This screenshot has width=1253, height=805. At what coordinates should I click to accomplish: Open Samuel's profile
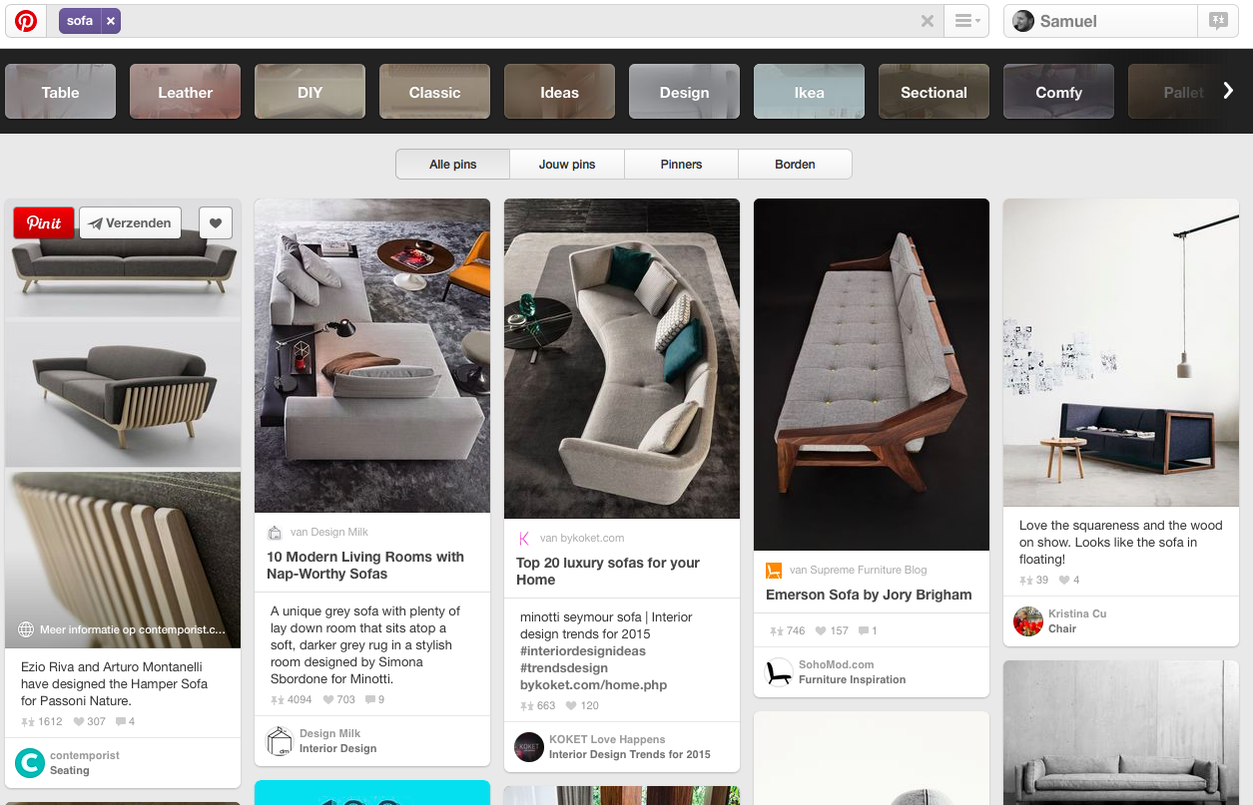[1100, 21]
